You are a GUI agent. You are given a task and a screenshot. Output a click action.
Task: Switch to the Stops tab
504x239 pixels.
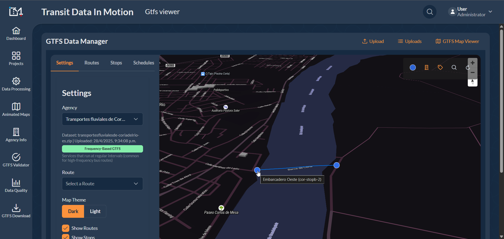click(116, 63)
